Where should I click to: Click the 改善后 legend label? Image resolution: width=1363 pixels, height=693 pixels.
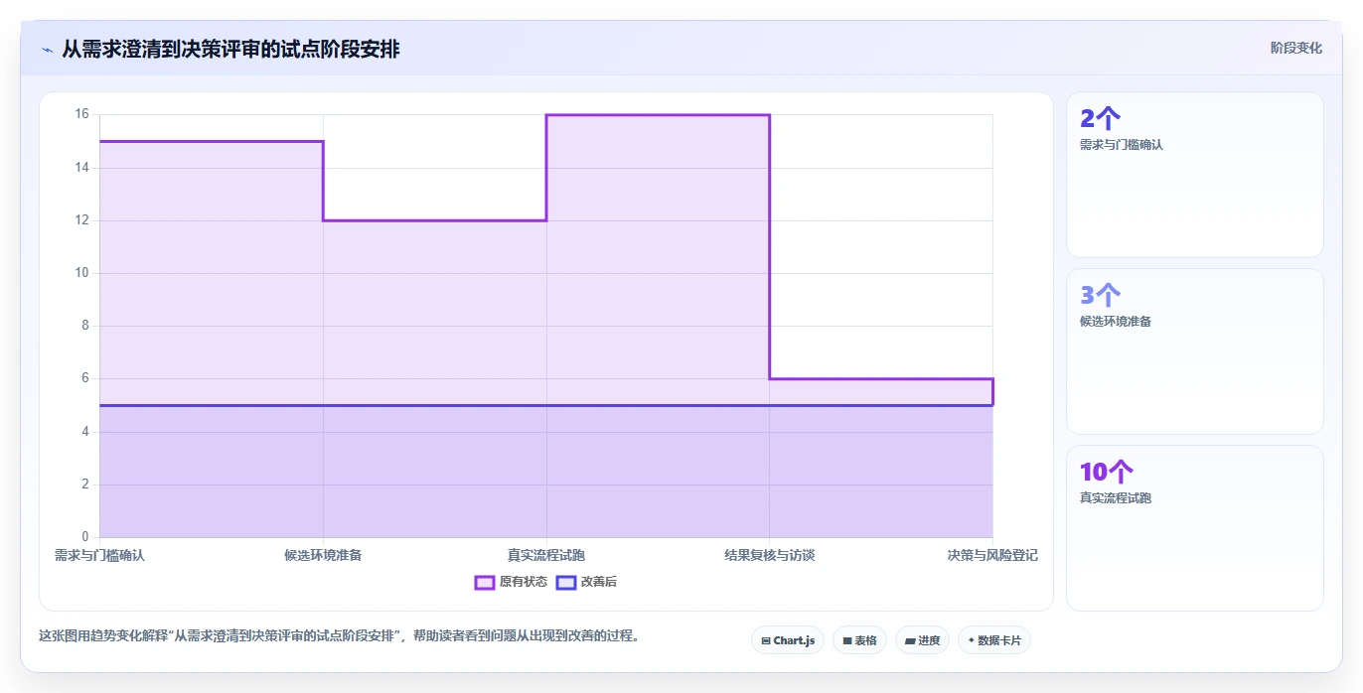tap(599, 582)
